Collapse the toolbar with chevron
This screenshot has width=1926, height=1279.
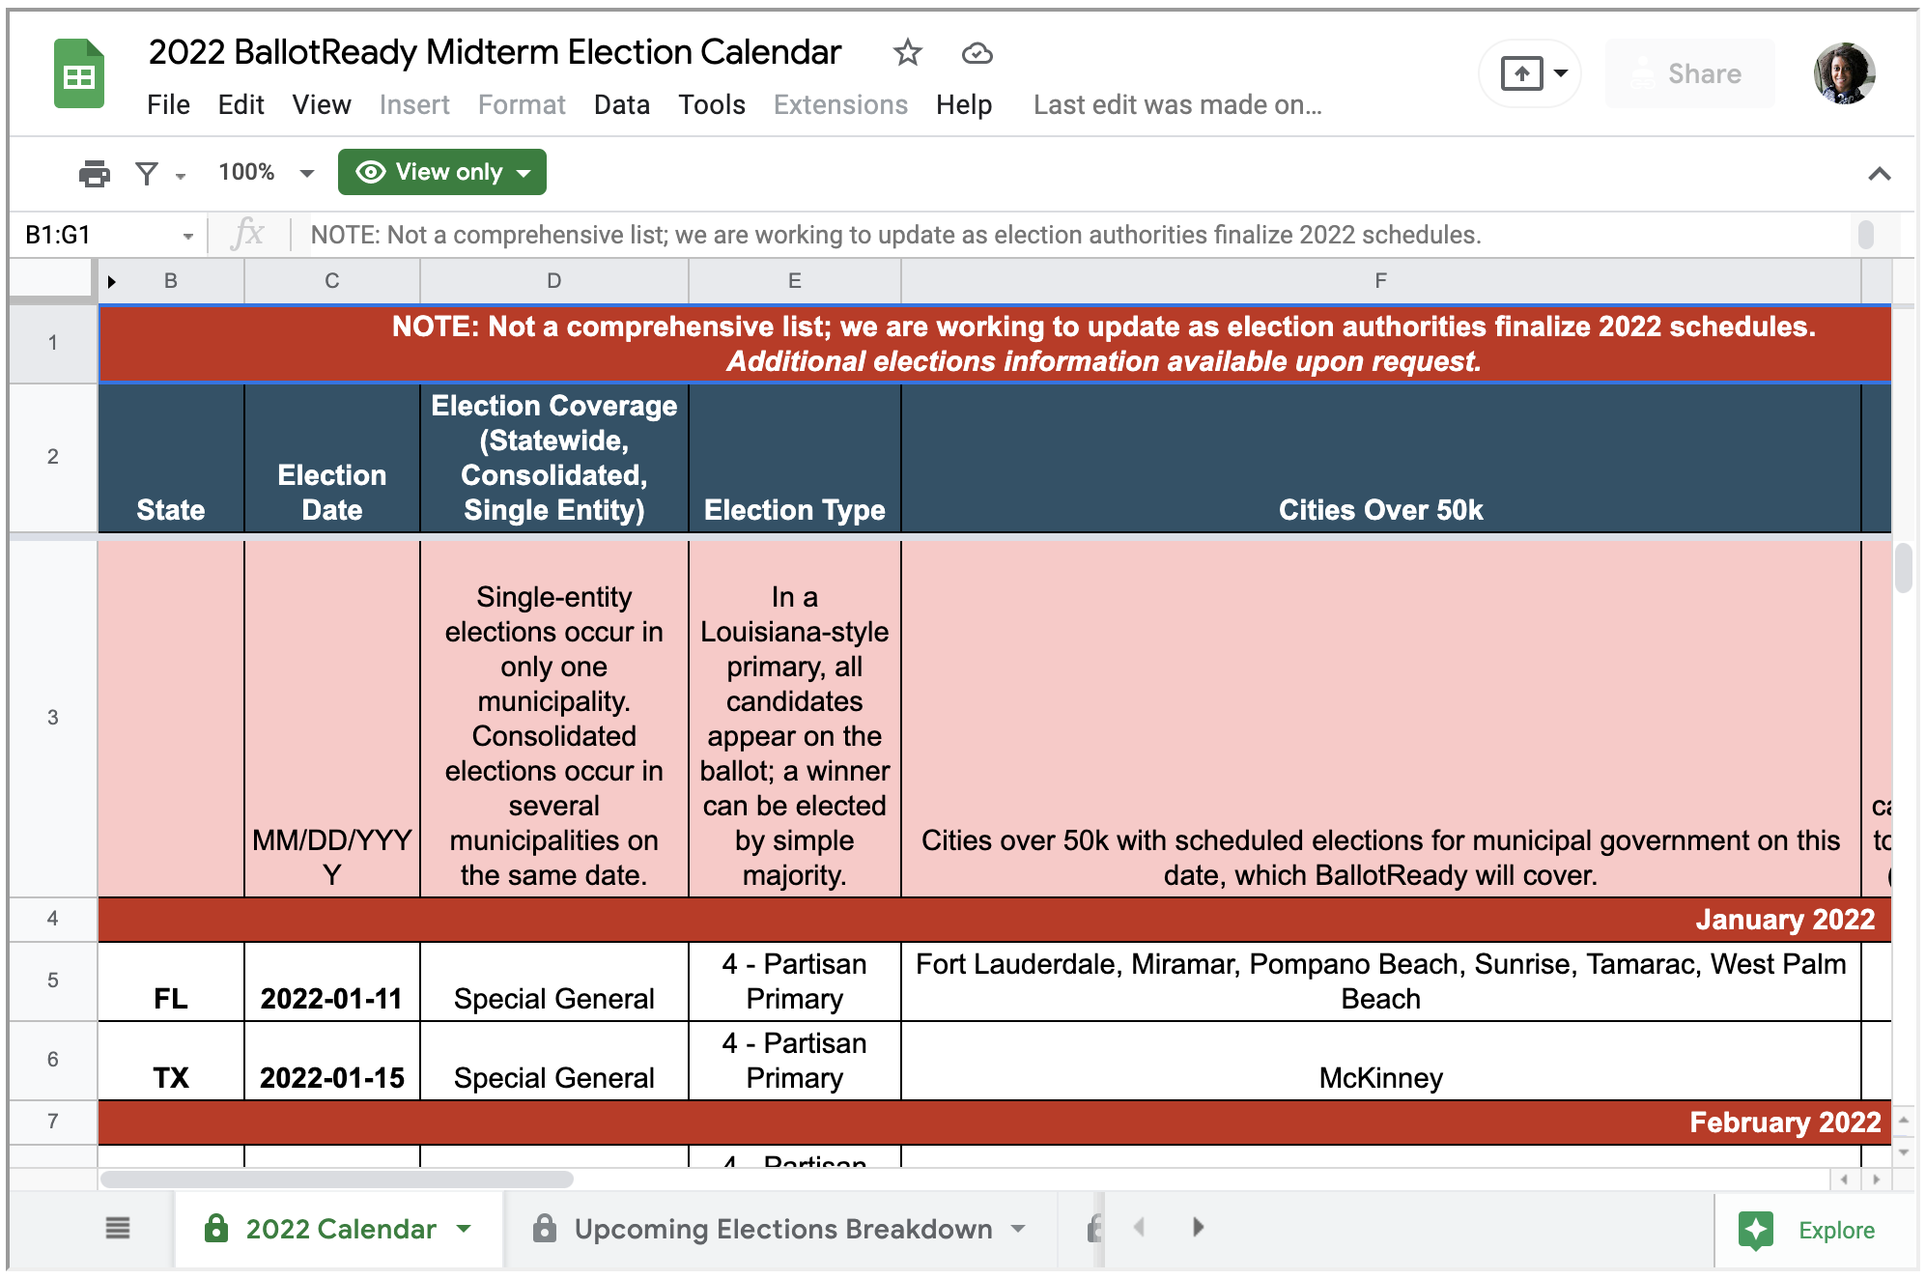point(1879,174)
